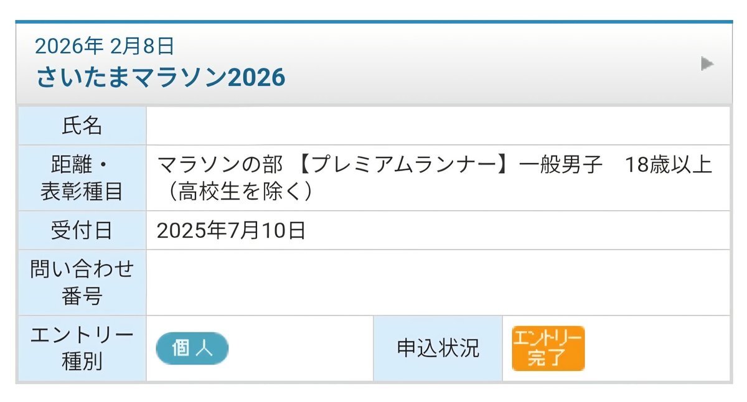
Task: Click the blue top border of event card
Action: (374, 22)
